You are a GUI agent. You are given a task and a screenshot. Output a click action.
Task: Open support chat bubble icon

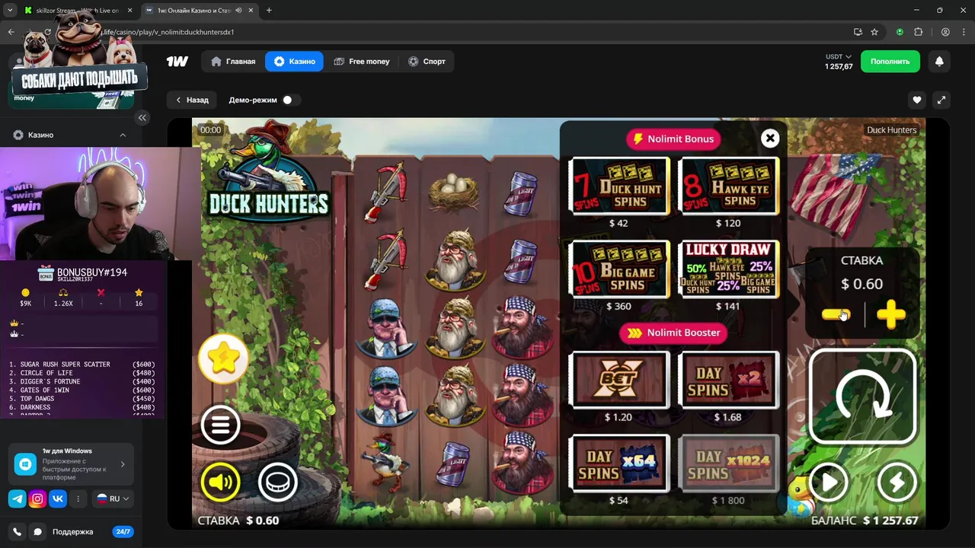click(x=37, y=532)
